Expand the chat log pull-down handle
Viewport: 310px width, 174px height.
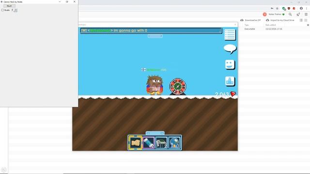pyautogui.click(x=155, y=36)
